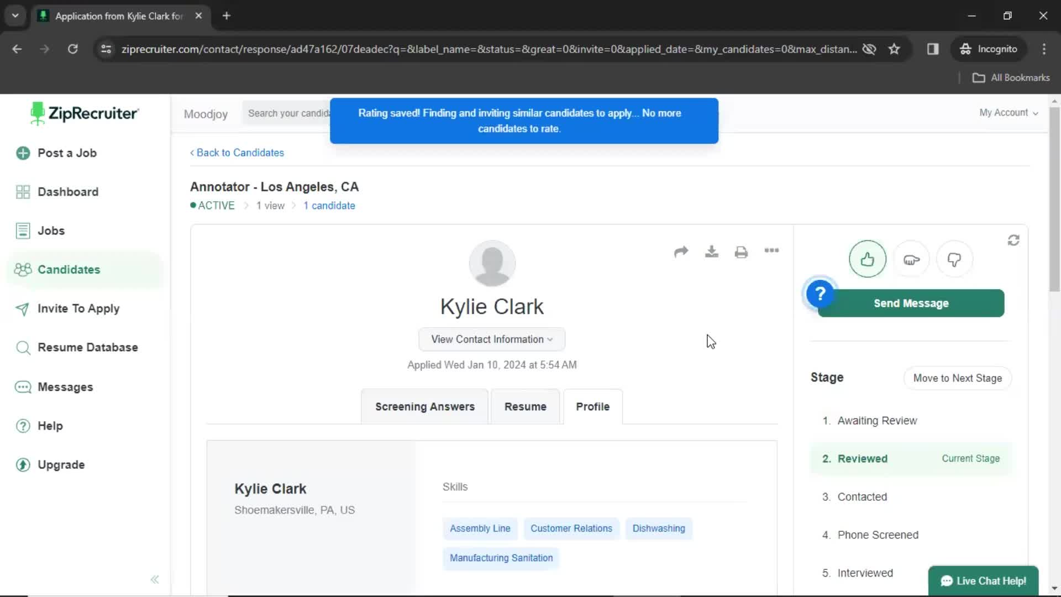Viewport: 1061px width, 597px height.
Task: Open the 1 candidate link
Action: (x=329, y=206)
